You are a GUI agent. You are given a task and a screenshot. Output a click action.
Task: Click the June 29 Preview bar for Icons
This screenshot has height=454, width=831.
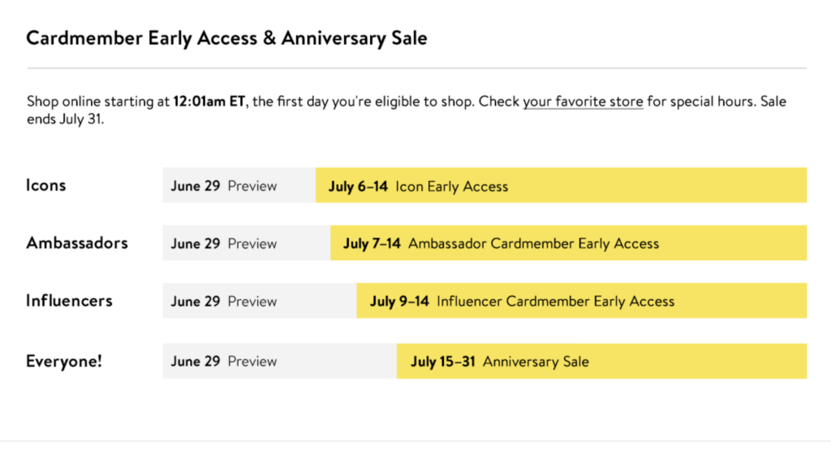pos(239,185)
